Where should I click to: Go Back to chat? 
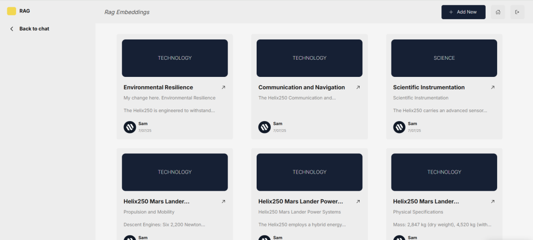tap(34, 29)
